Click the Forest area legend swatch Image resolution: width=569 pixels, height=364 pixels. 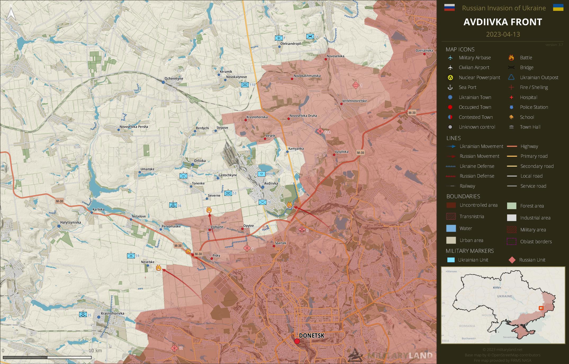point(512,206)
